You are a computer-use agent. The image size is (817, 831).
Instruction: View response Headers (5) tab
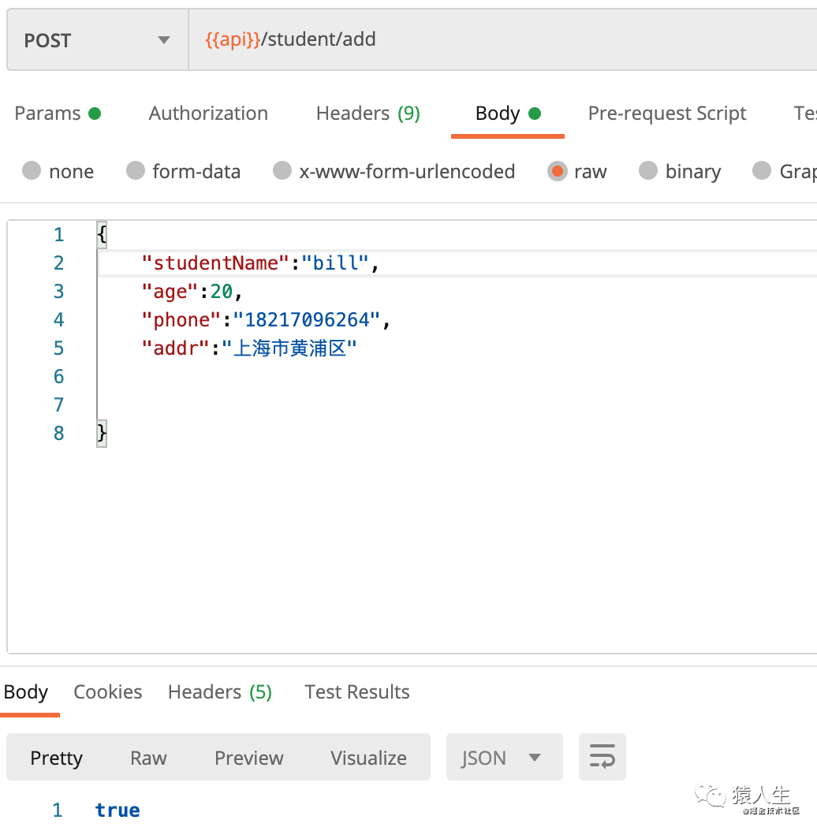click(x=219, y=692)
